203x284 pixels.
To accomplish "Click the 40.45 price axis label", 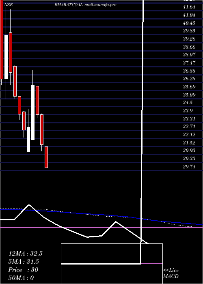I will click(x=189, y=23).
